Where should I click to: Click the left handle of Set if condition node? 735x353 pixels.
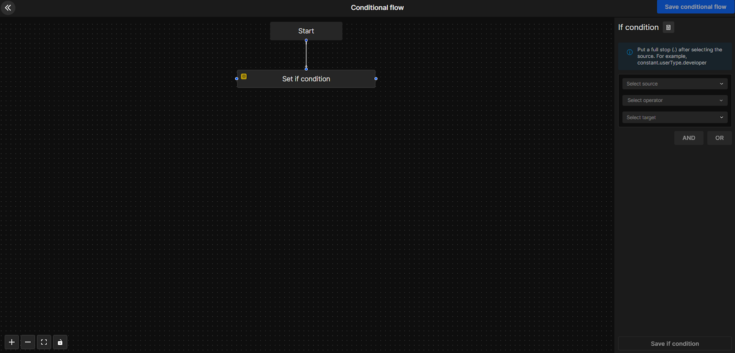point(237,79)
